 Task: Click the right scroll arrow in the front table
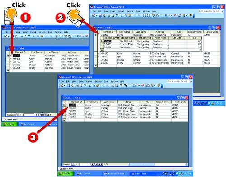click(187, 164)
